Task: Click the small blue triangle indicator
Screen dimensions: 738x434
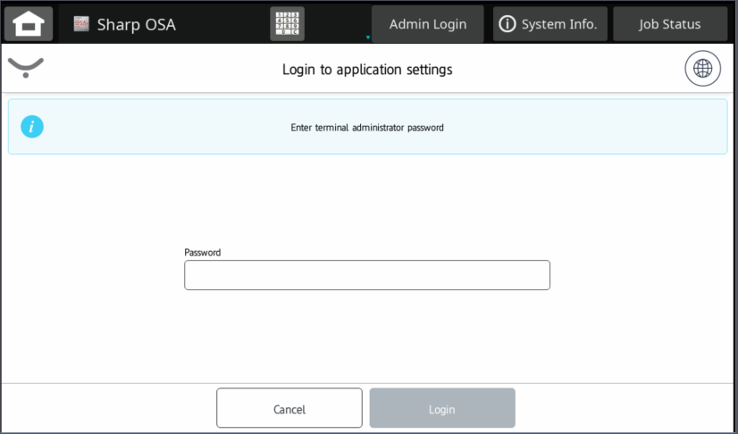Action: tap(367, 38)
